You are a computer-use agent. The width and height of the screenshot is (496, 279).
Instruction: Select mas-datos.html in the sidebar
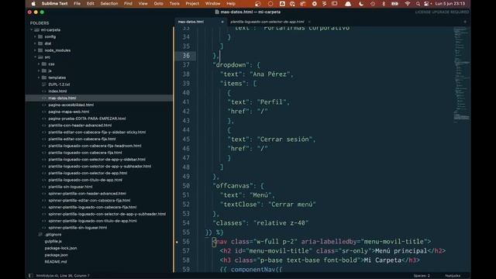point(62,98)
